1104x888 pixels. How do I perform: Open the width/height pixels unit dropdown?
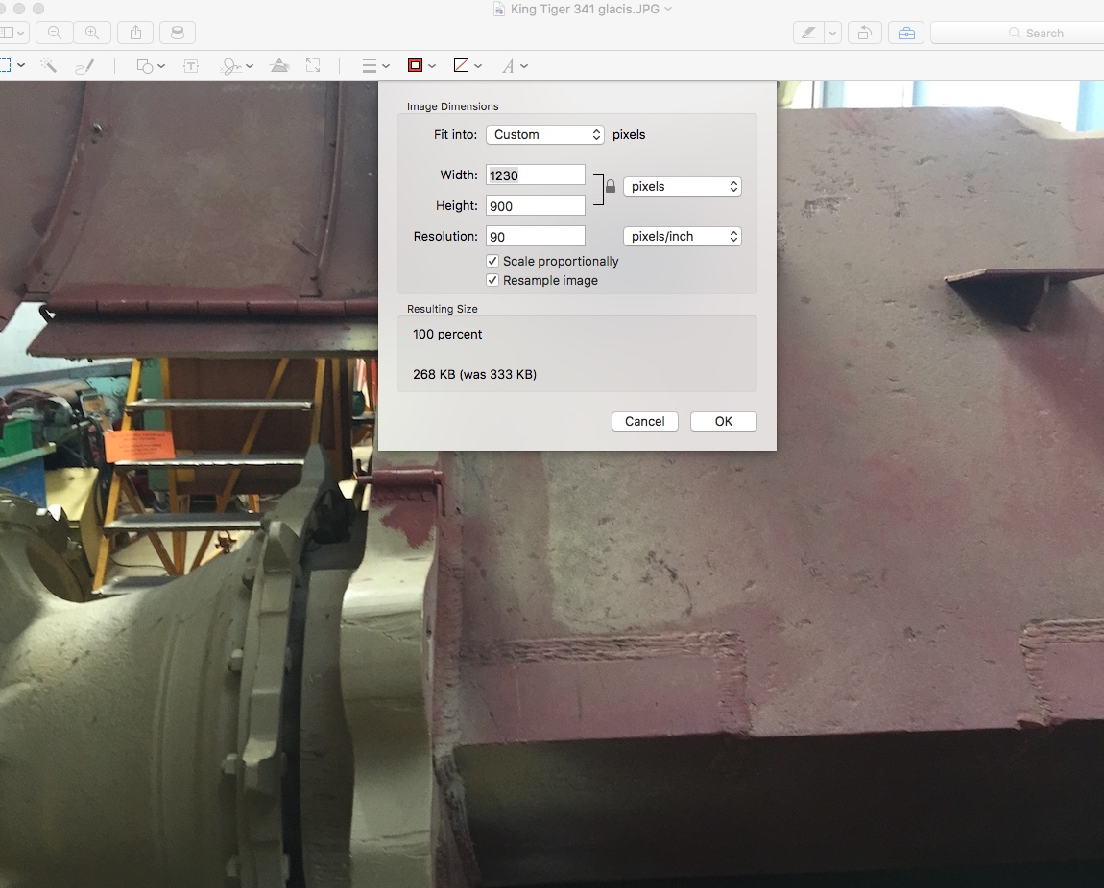pos(682,186)
